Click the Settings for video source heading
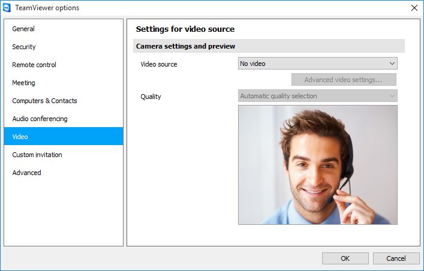424x271 pixels. [x=185, y=29]
